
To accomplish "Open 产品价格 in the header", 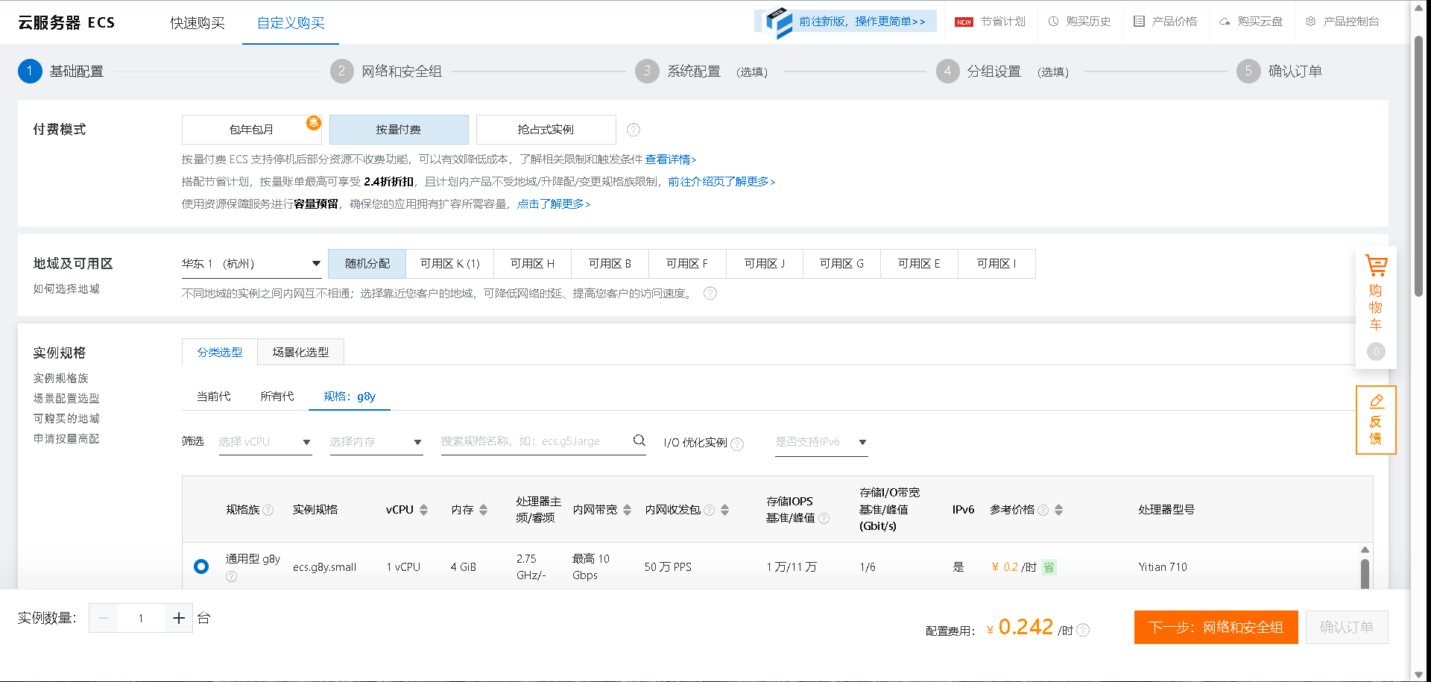I will pyautogui.click(x=1165, y=22).
